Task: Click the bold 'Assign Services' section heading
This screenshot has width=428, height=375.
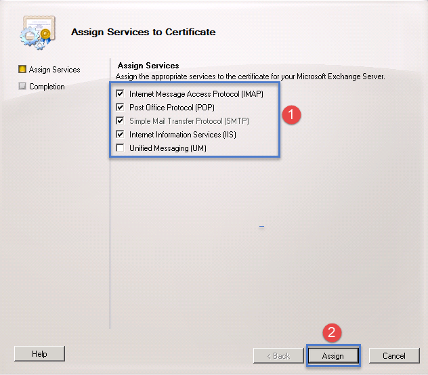Action: (x=148, y=66)
